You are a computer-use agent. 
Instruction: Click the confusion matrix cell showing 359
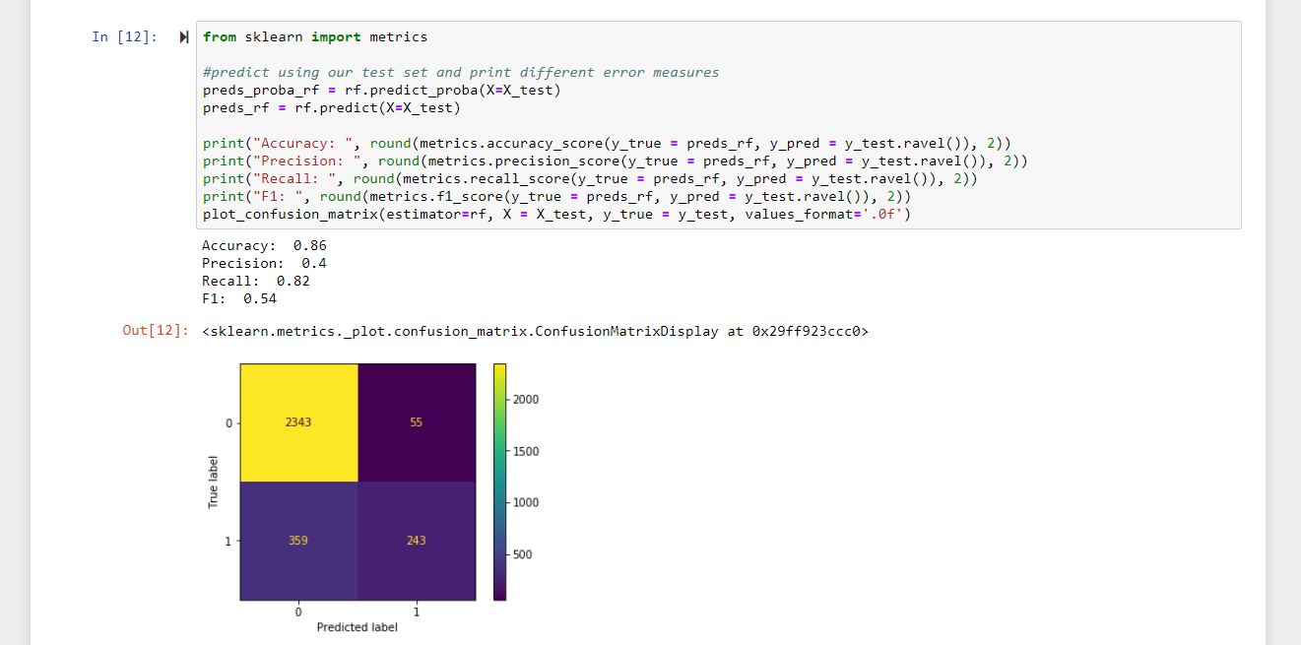(297, 540)
